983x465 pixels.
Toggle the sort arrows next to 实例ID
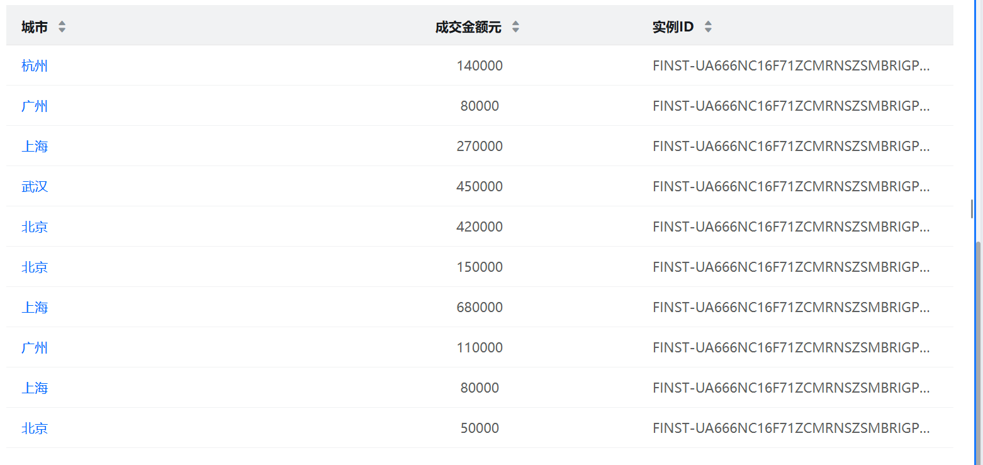[x=708, y=26]
